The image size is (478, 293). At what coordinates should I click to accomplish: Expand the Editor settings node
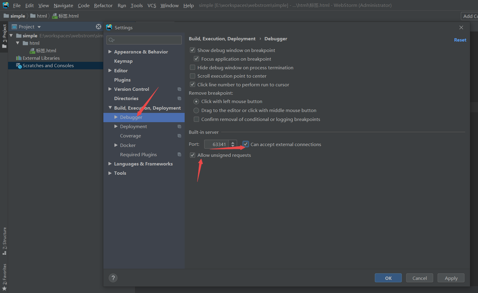tap(110, 70)
